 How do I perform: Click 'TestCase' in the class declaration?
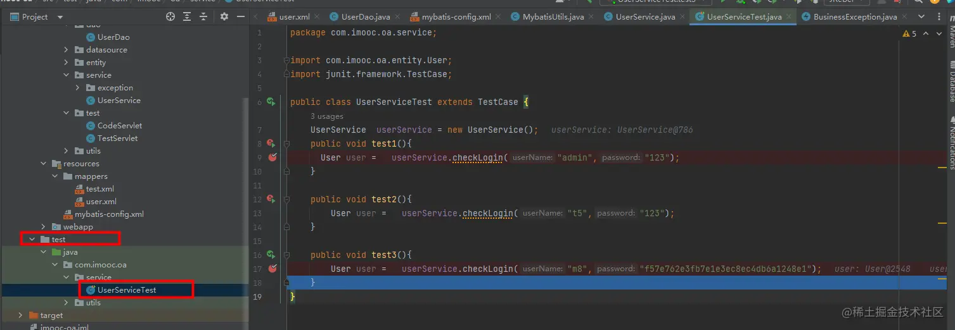[498, 102]
